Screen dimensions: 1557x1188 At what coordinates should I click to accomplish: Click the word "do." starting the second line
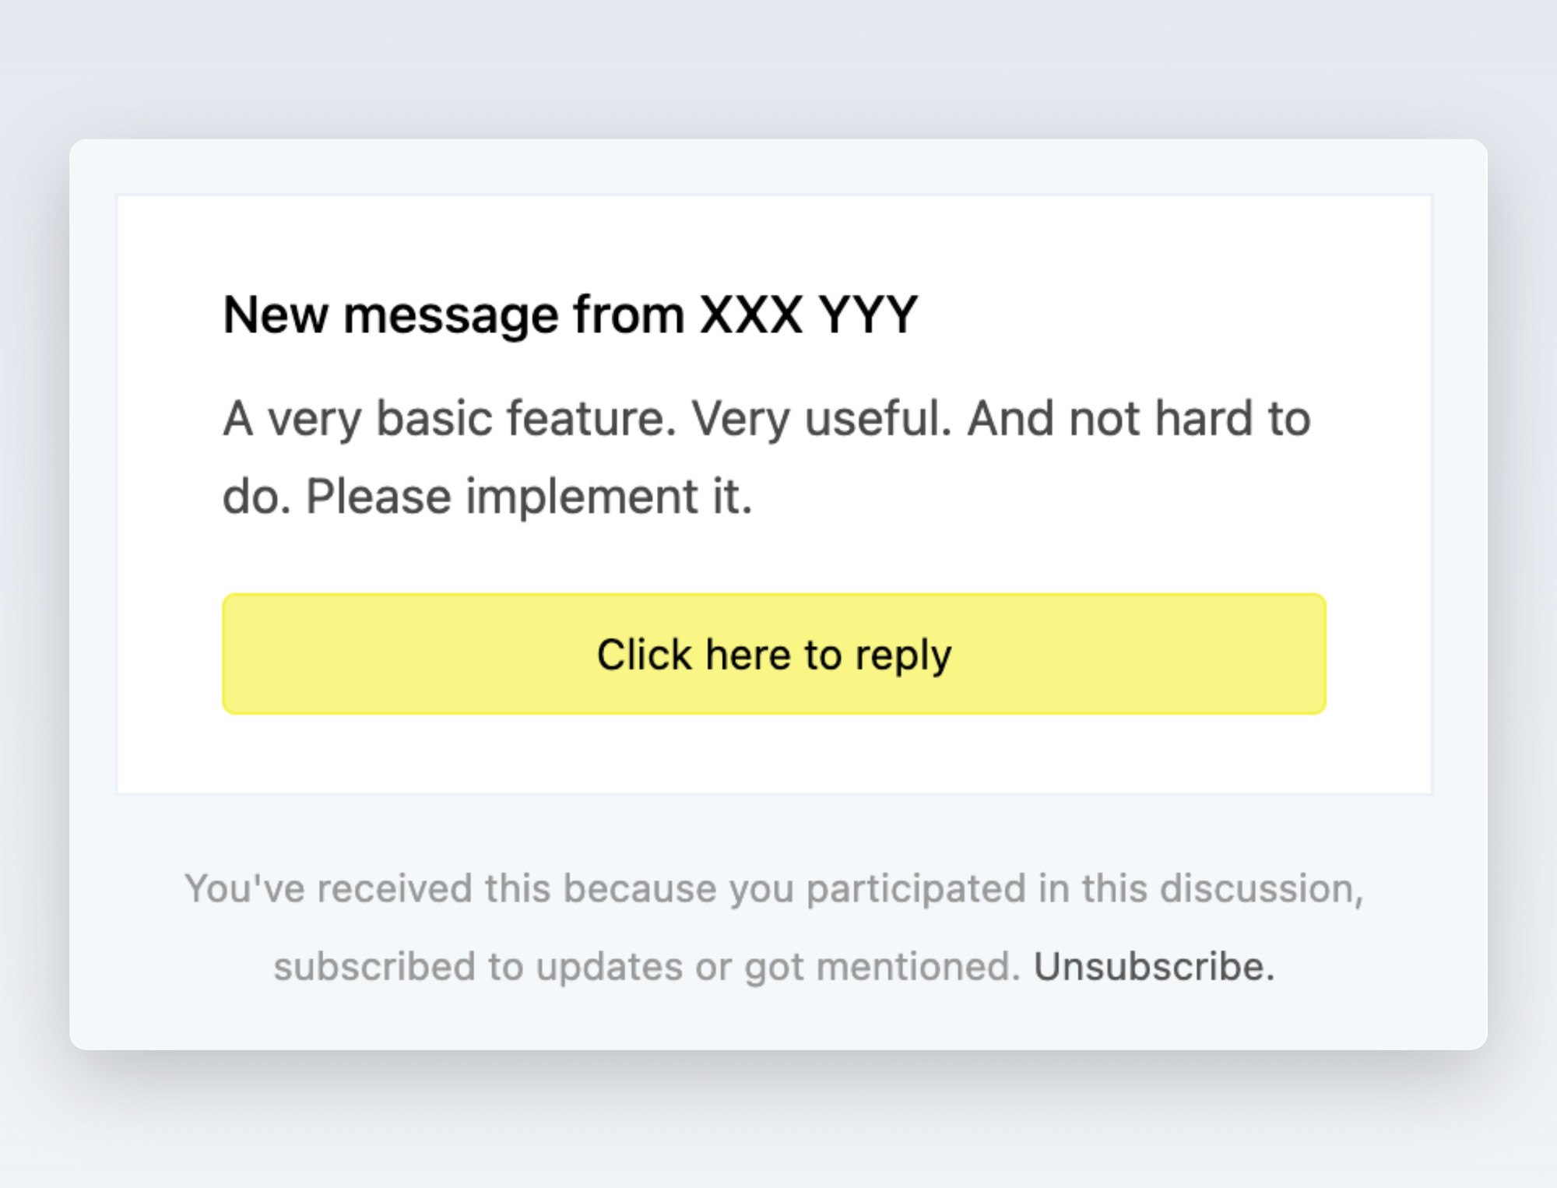[x=257, y=497]
